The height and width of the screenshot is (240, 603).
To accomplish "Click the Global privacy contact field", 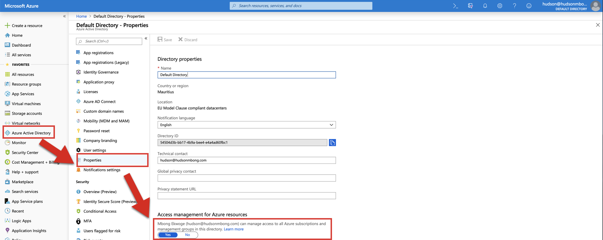I will (x=247, y=178).
